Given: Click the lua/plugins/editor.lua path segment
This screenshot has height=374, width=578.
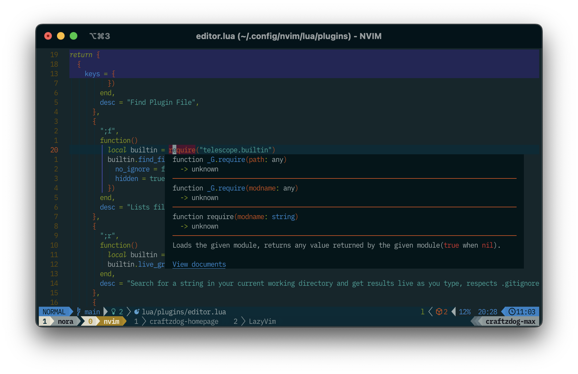Looking at the screenshot, I should [x=184, y=312].
